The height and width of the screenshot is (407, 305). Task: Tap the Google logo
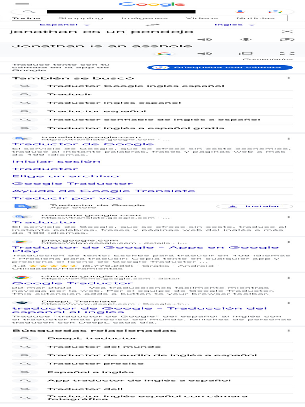pos(152,4)
